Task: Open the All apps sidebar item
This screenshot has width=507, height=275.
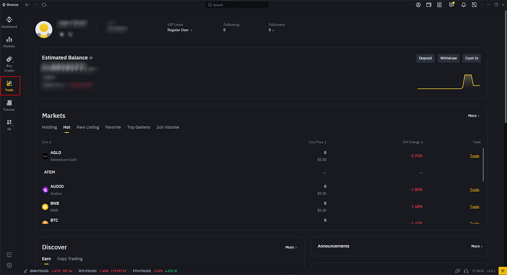Action: (9, 125)
